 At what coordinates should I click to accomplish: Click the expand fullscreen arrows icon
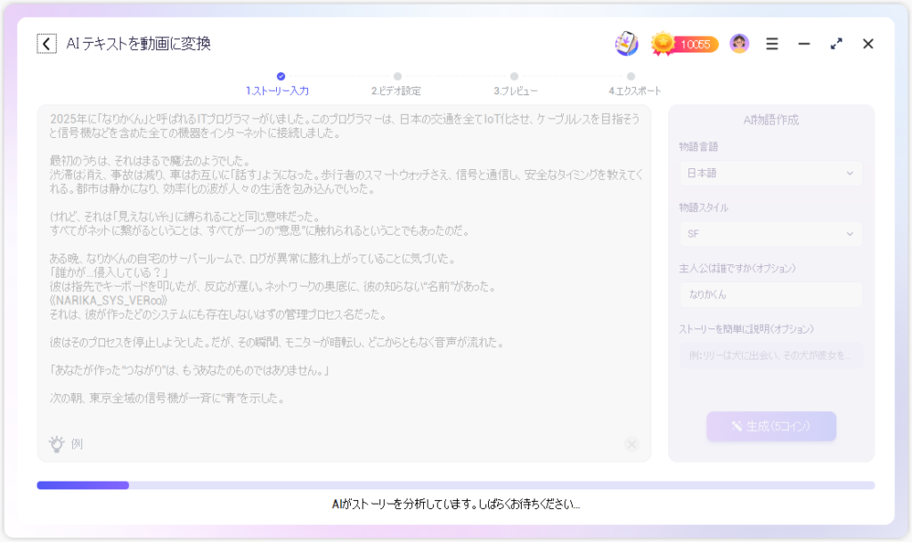tap(836, 44)
